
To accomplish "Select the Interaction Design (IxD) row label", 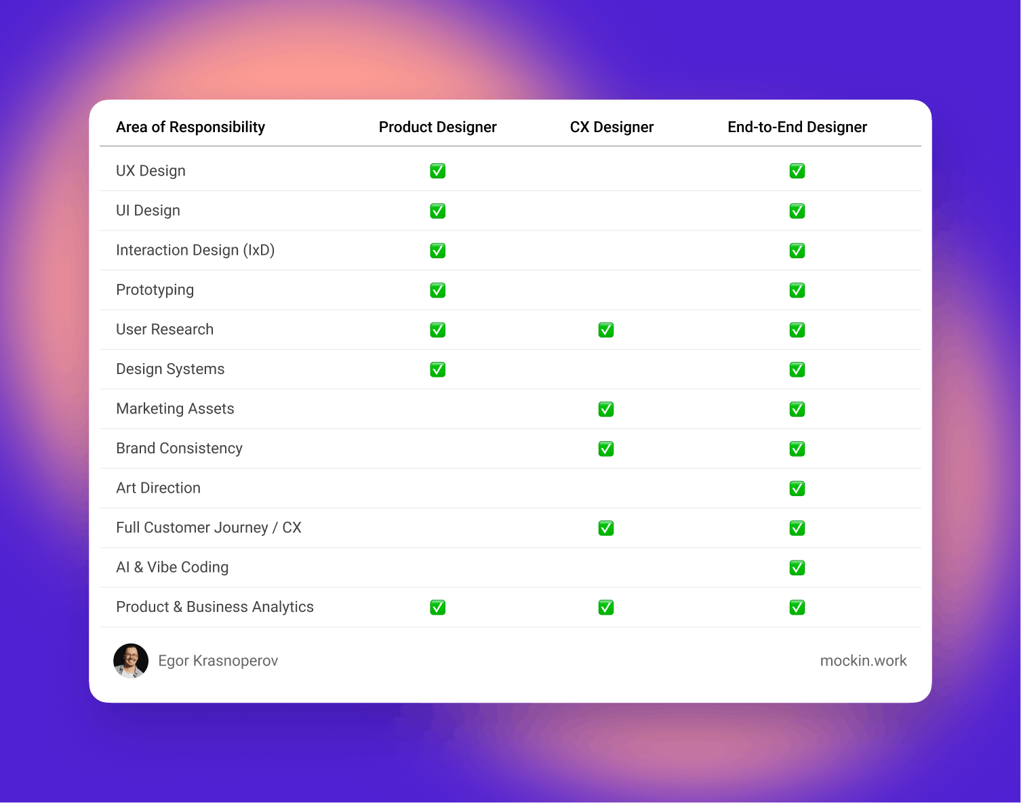I will tap(195, 250).
